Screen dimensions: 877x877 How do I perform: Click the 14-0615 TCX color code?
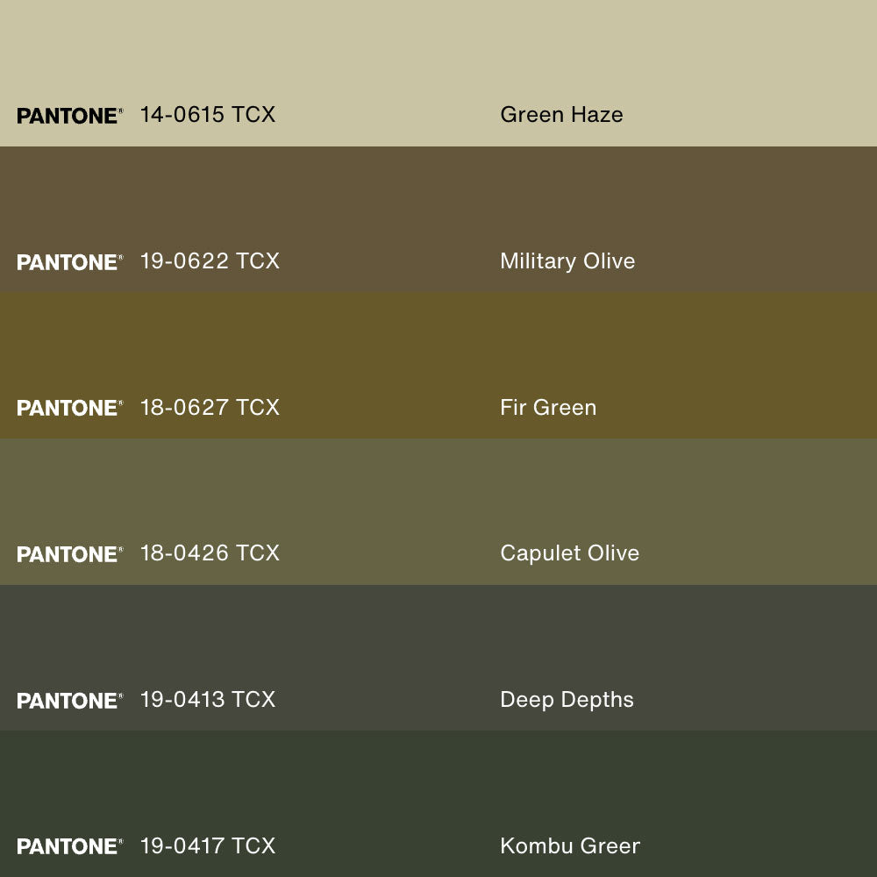coord(208,115)
